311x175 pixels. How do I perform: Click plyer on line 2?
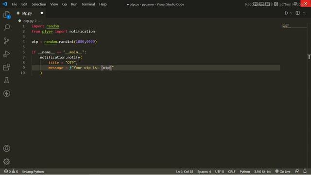click(x=48, y=31)
